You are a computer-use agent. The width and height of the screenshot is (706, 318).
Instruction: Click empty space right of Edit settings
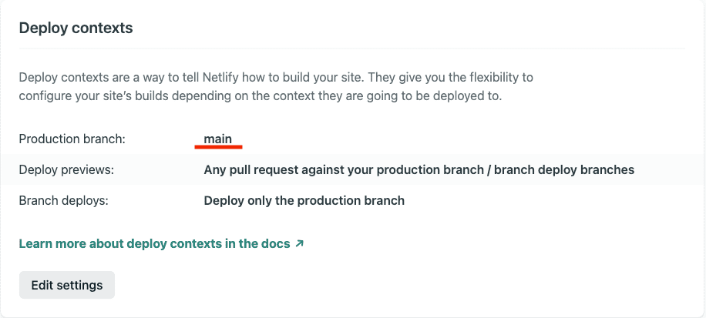(x=385, y=285)
